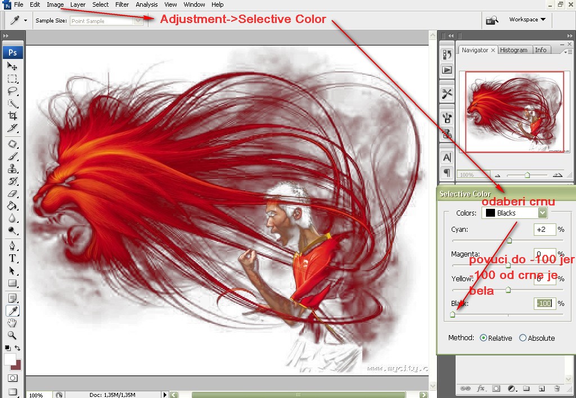Open the Sample Size dropdown
Screen dimensions: 576x398
[x=106, y=21]
